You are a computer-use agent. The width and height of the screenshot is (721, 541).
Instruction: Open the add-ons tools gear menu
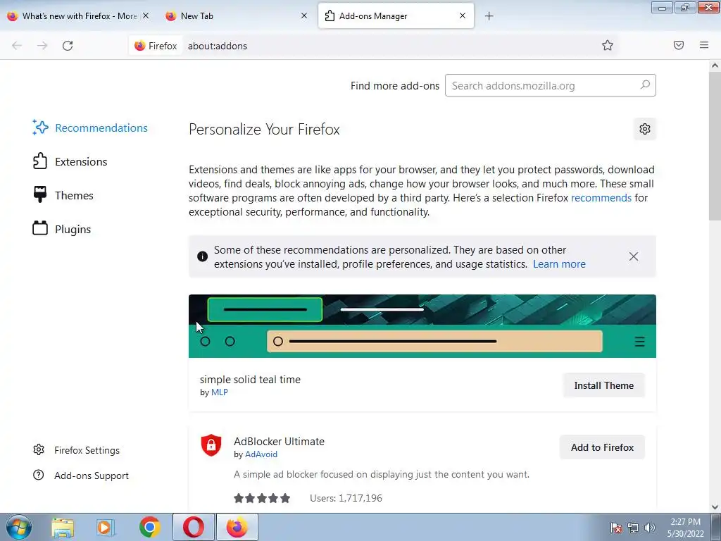[645, 129]
